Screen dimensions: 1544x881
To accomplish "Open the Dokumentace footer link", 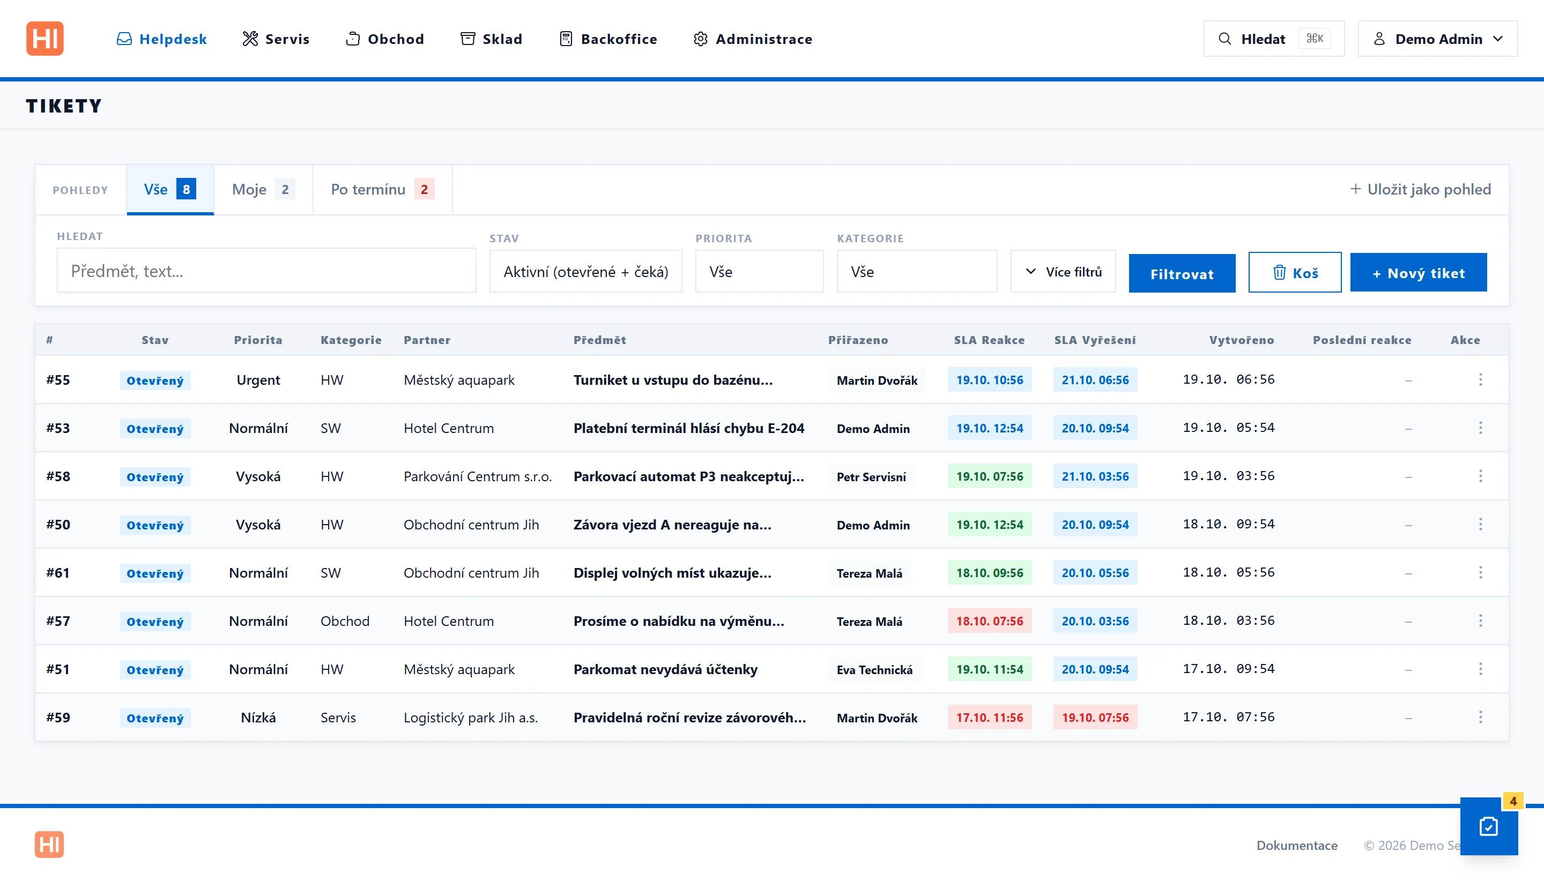I will pos(1296,845).
